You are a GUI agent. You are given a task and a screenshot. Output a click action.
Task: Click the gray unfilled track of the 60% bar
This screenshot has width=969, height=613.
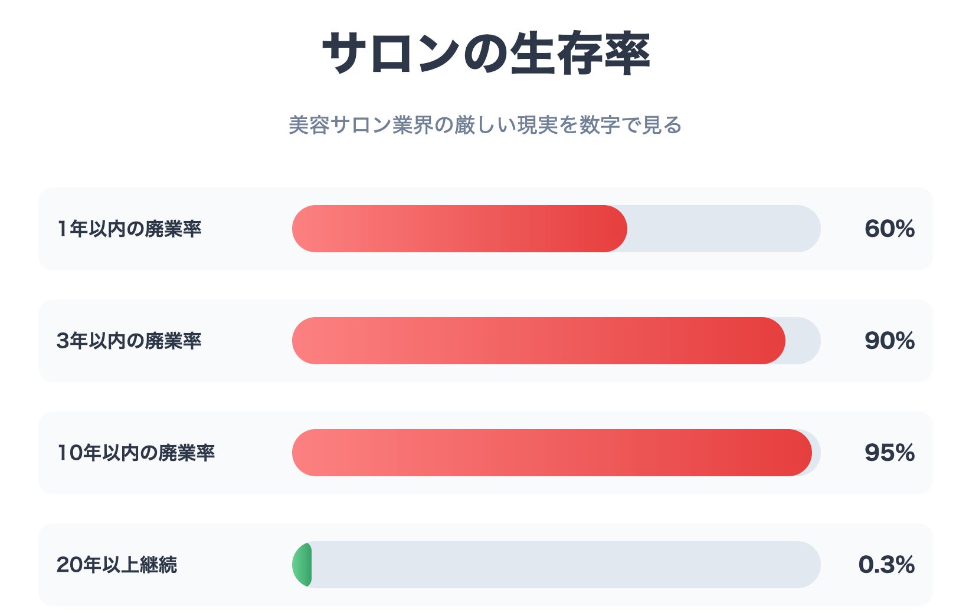[724, 229]
